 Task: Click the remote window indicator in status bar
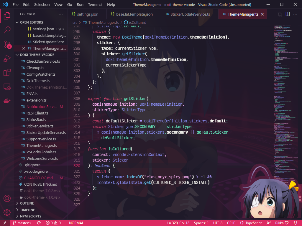5,223
